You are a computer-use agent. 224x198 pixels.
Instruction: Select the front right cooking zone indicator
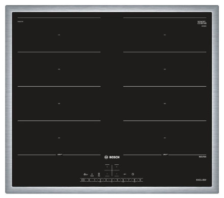117,174
